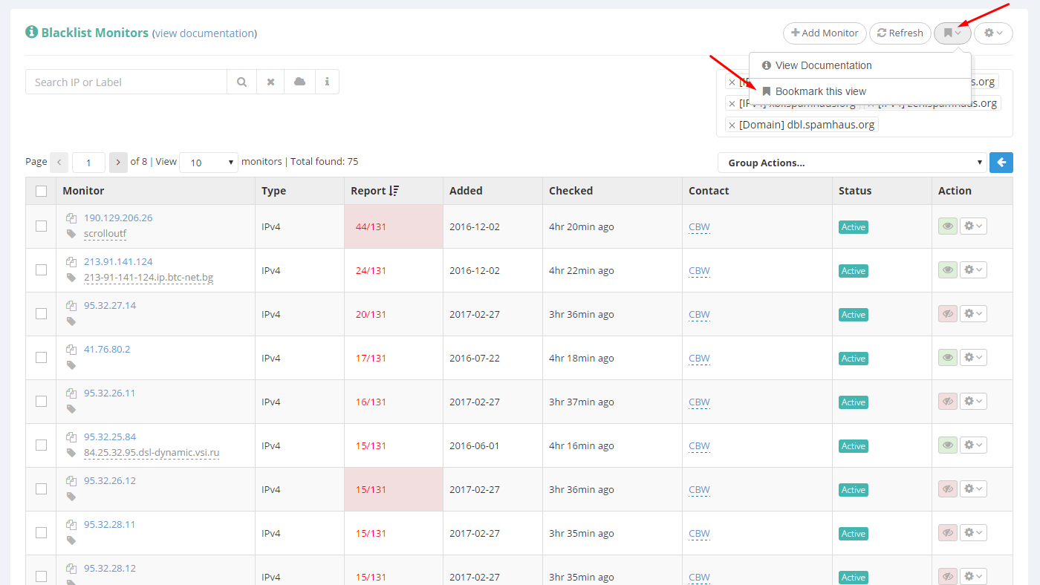1040x585 pixels.
Task: Click the tag icon under 95.32.27.14
Action: click(x=71, y=321)
